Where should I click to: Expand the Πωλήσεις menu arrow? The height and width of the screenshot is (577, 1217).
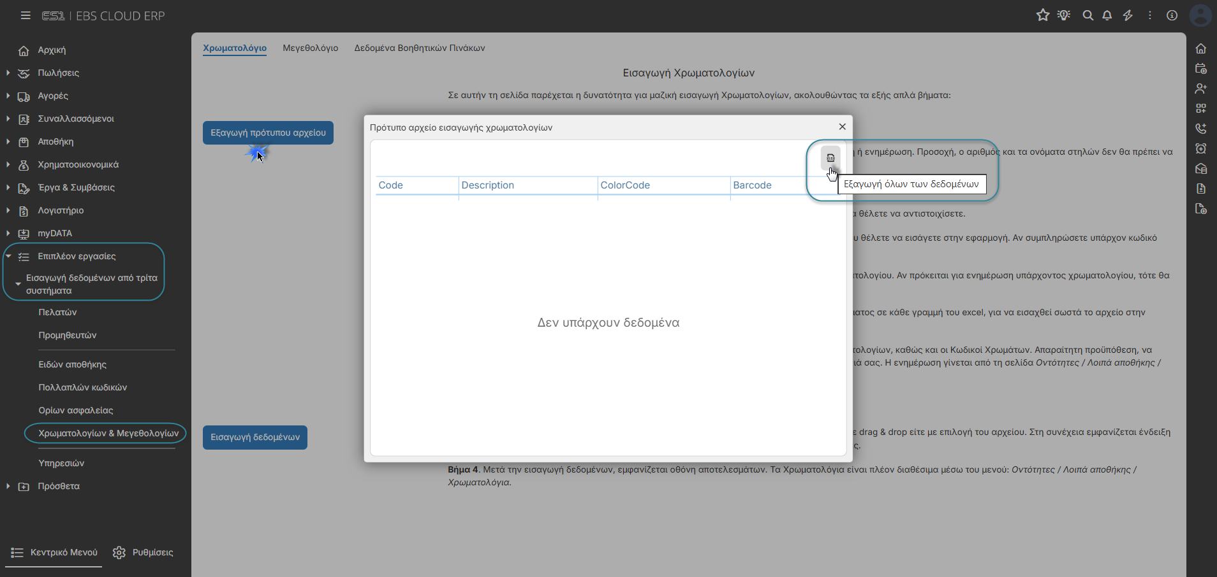[x=8, y=73]
